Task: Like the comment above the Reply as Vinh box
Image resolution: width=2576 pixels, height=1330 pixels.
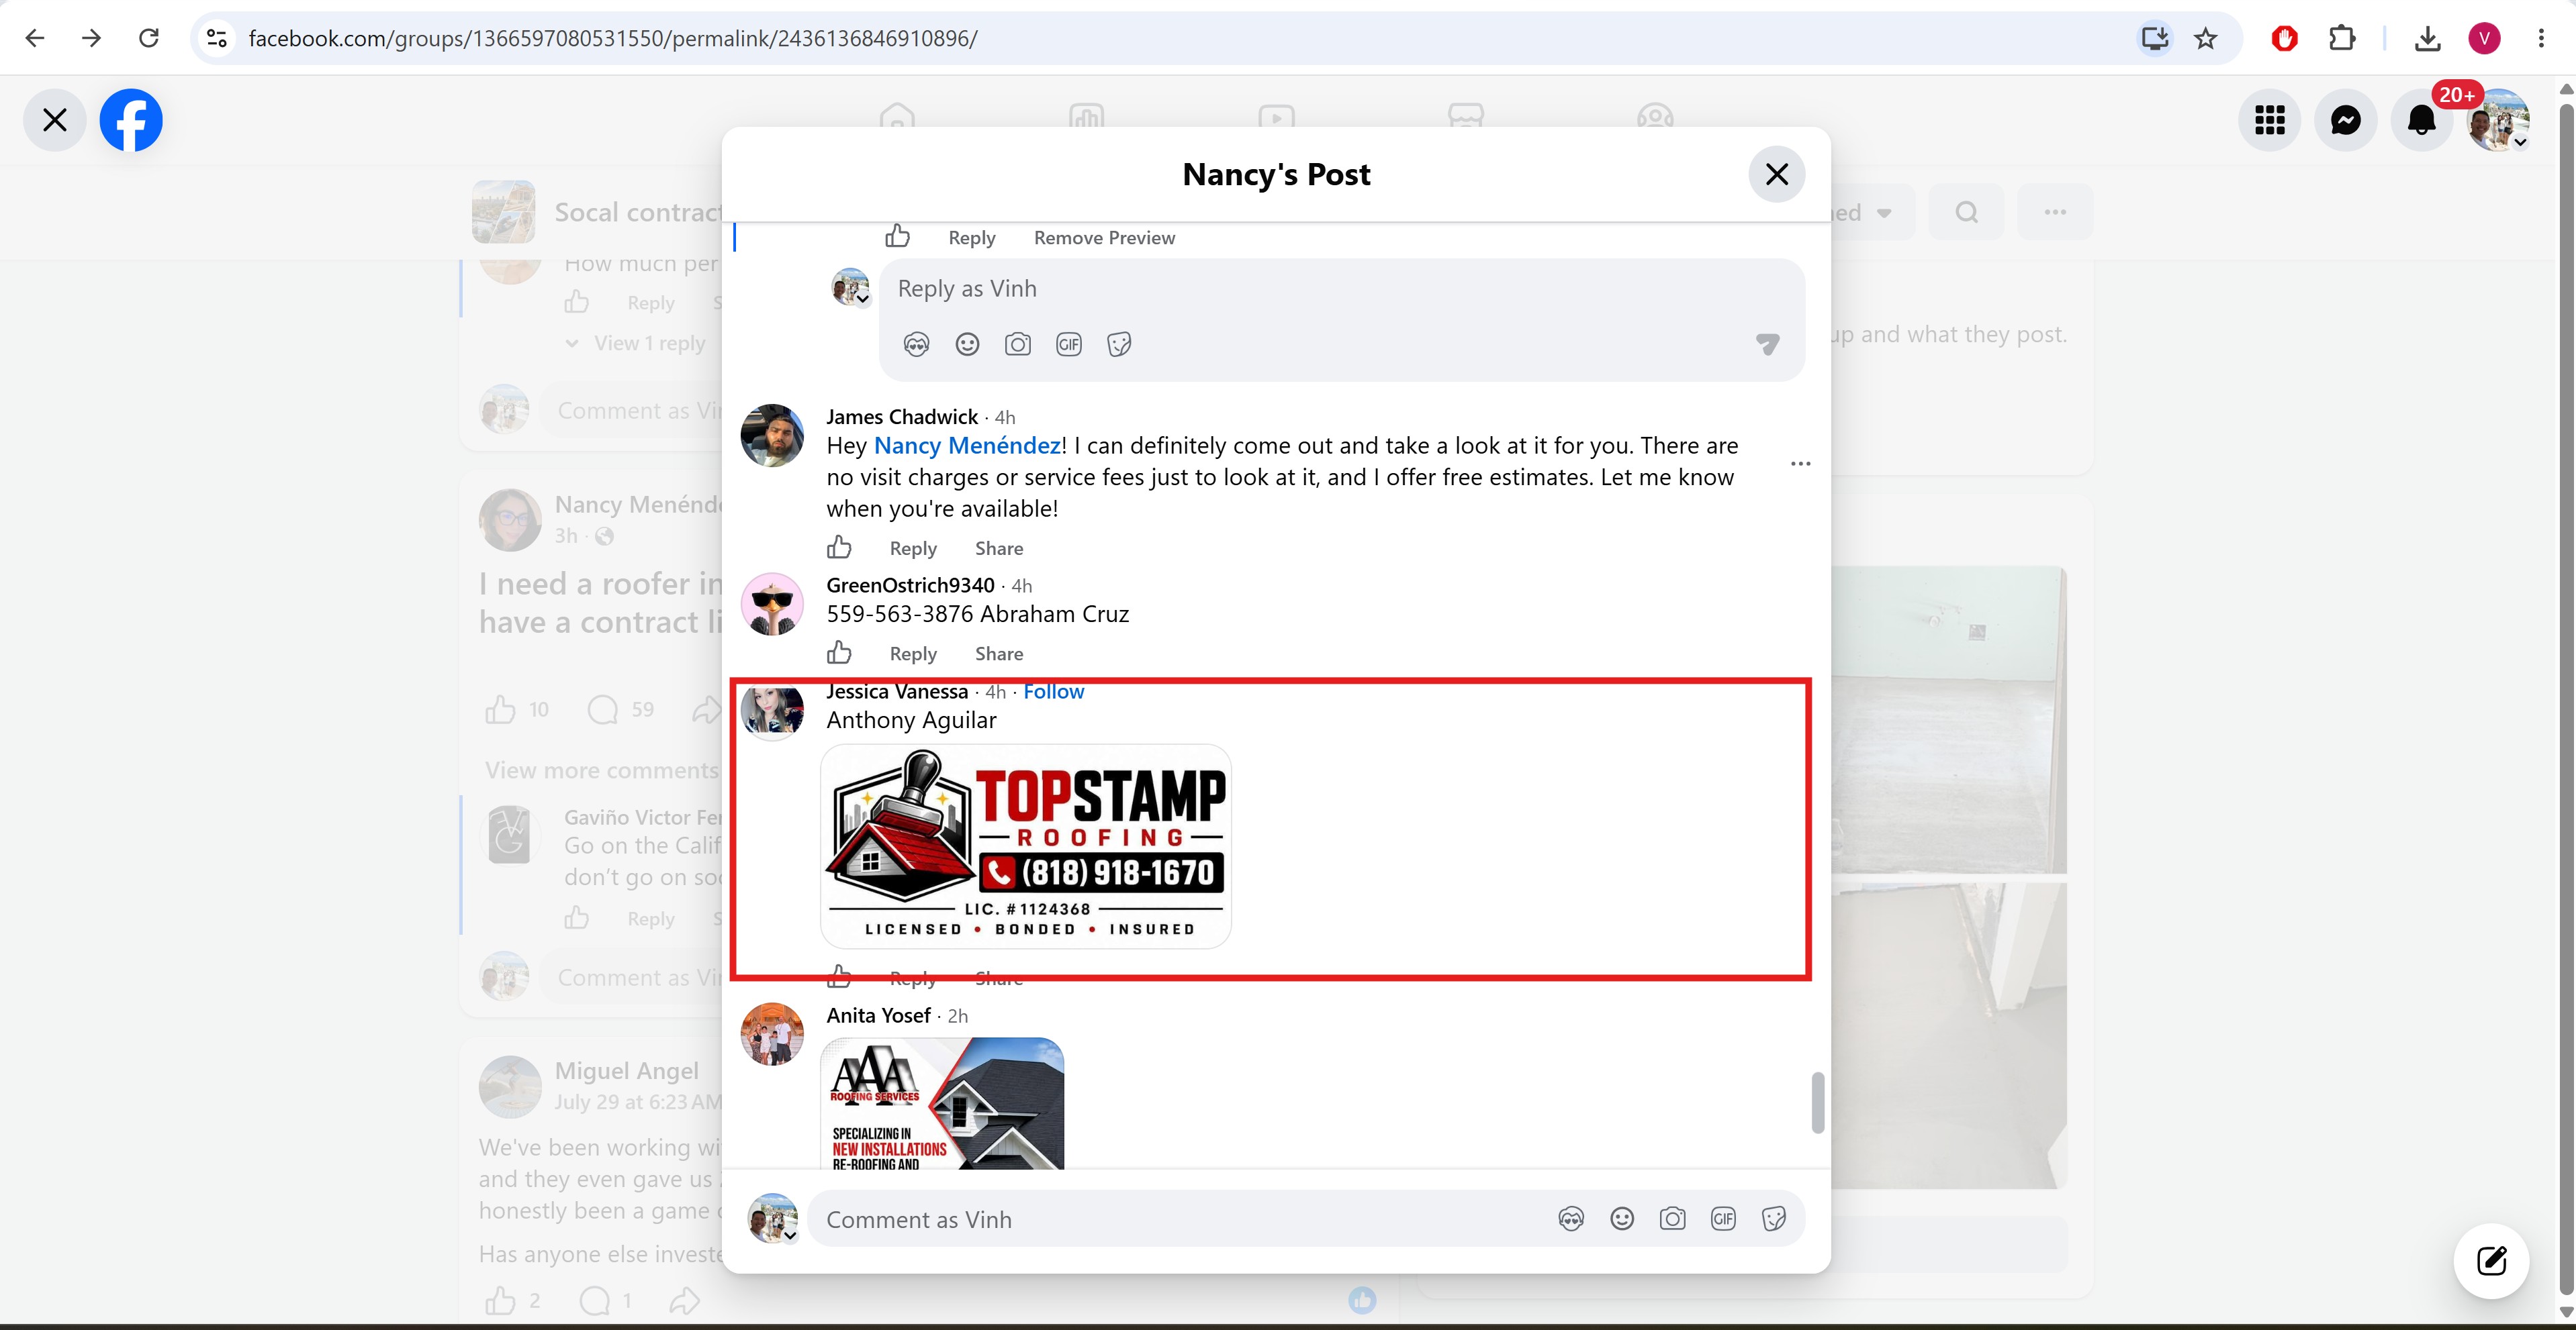Action: point(897,237)
